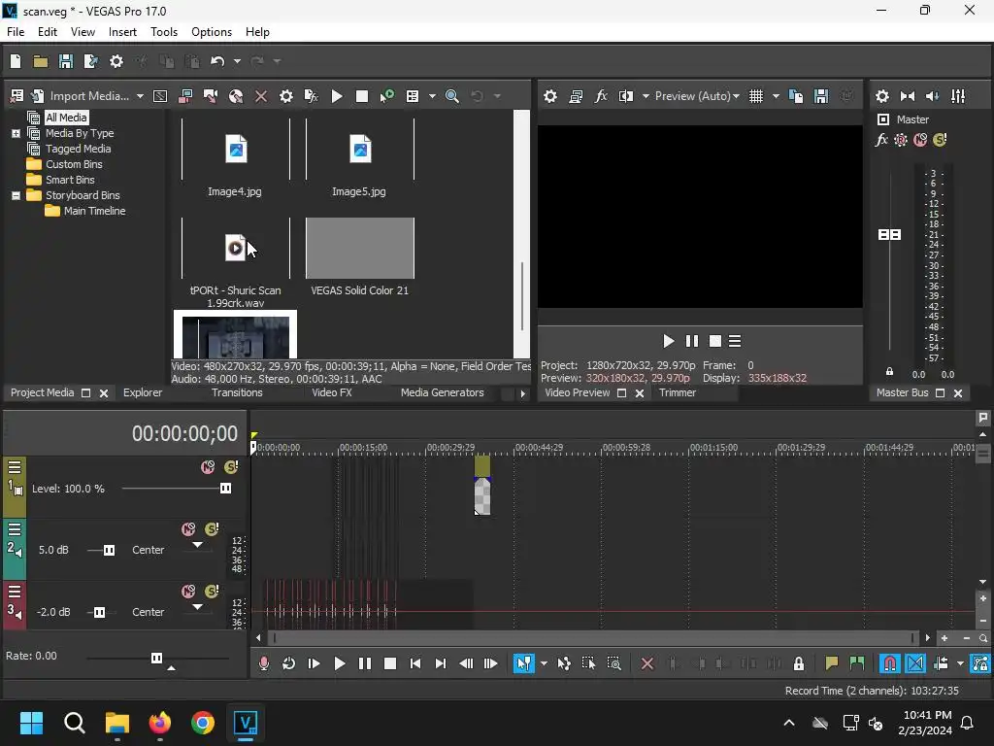The height and width of the screenshot is (746, 994).
Task: Enable snapping with the magnet icon
Action: coord(889,663)
